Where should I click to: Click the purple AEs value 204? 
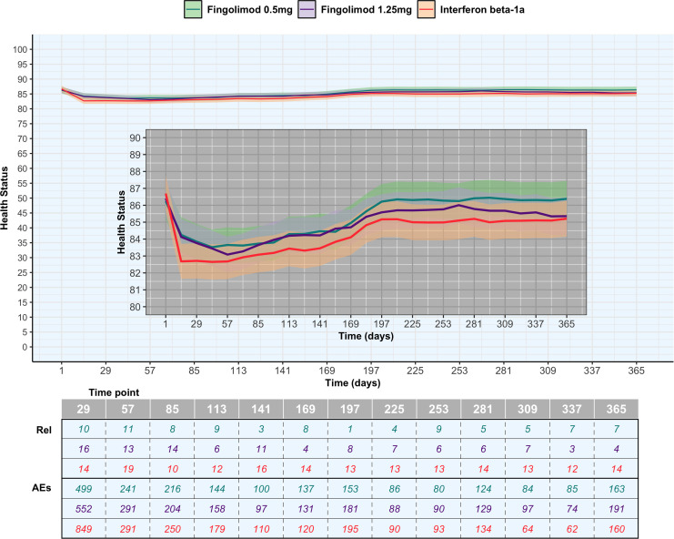point(173,509)
